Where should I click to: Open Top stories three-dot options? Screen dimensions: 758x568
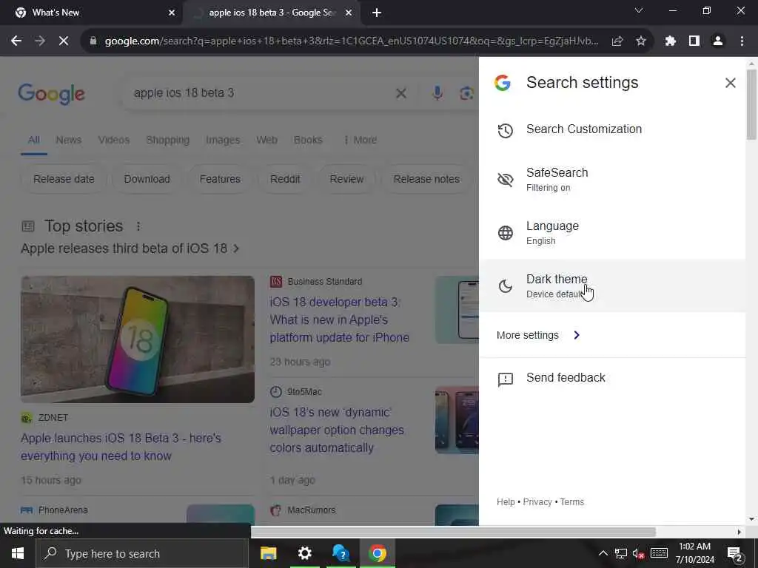coord(138,226)
